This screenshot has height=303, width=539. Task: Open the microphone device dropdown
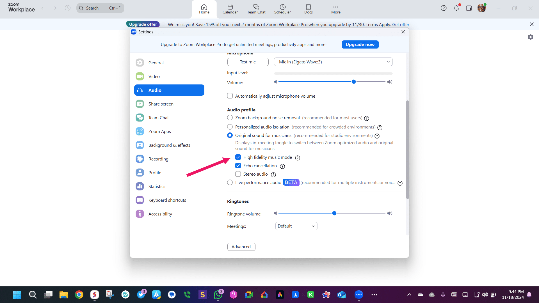tap(333, 62)
